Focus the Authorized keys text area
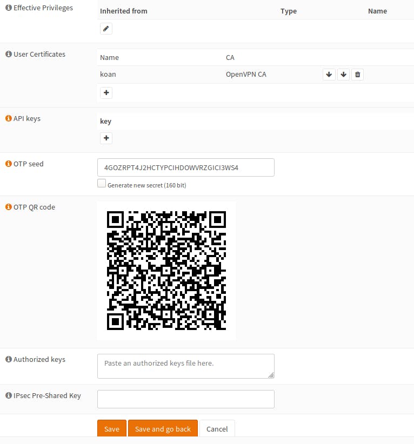 point(186,366)
